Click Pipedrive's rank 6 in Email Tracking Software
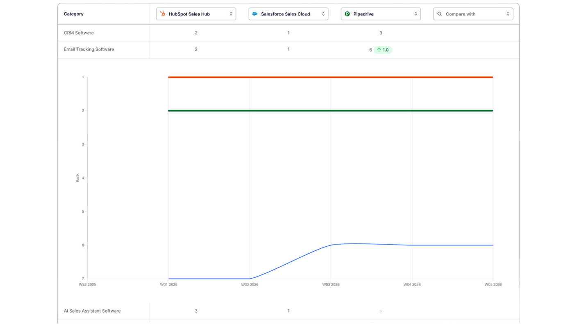 370,50
